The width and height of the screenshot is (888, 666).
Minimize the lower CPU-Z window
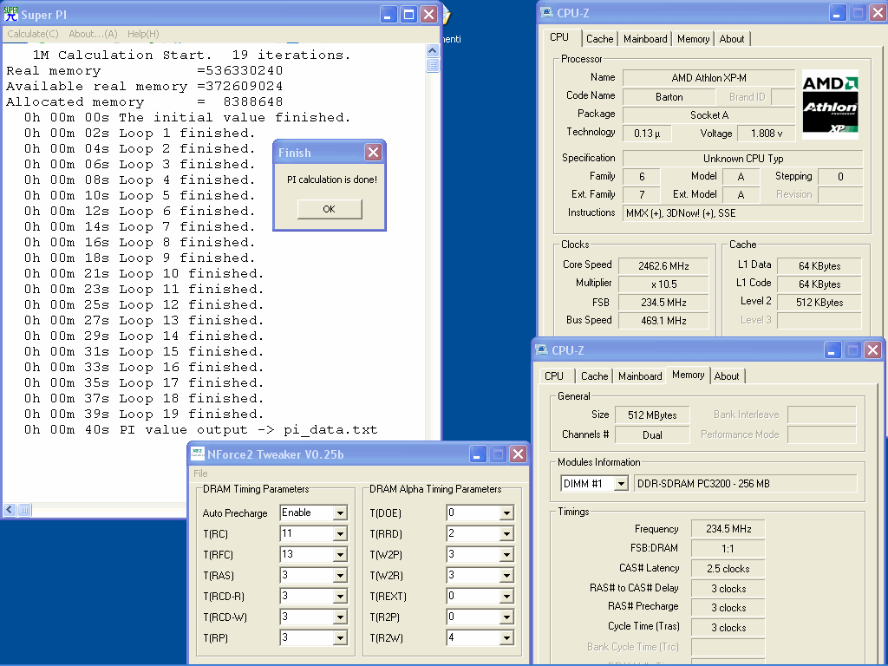(832, 350)
